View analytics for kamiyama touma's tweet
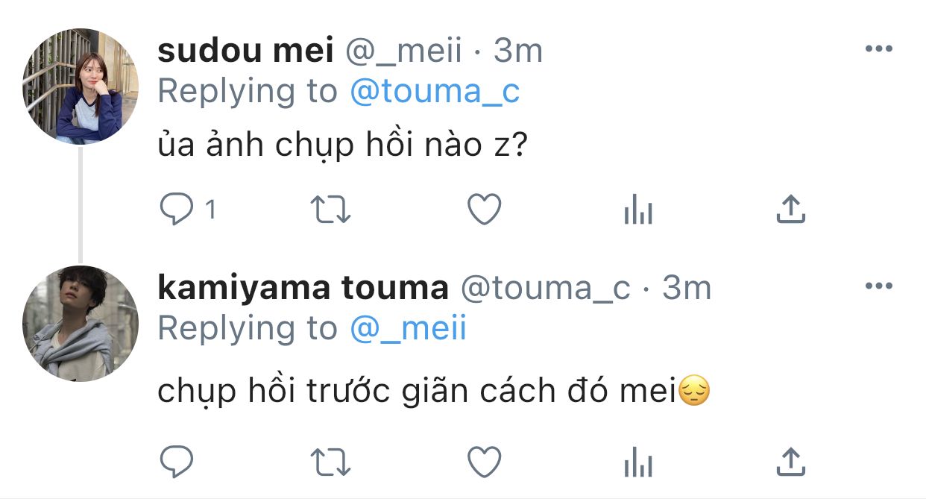926x499 pixels. 637,464
